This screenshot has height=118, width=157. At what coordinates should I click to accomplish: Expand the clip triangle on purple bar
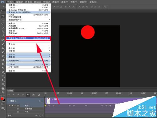pyautogui.click(x=52, y=99)
